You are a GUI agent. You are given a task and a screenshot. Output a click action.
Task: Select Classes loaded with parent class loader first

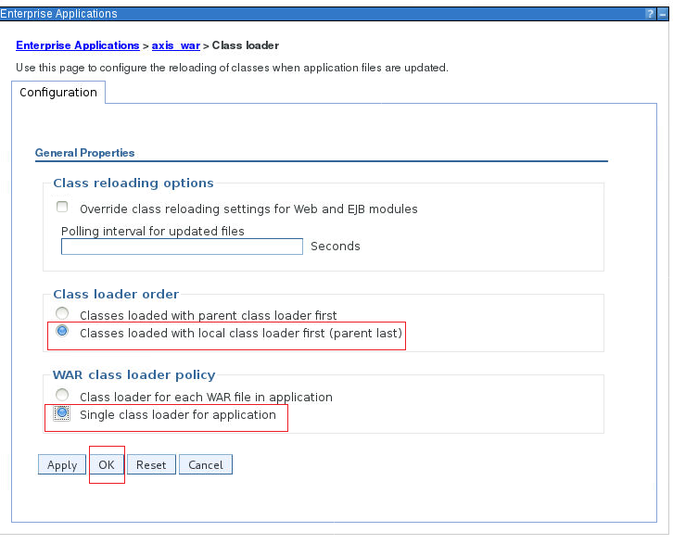[63, 314]
